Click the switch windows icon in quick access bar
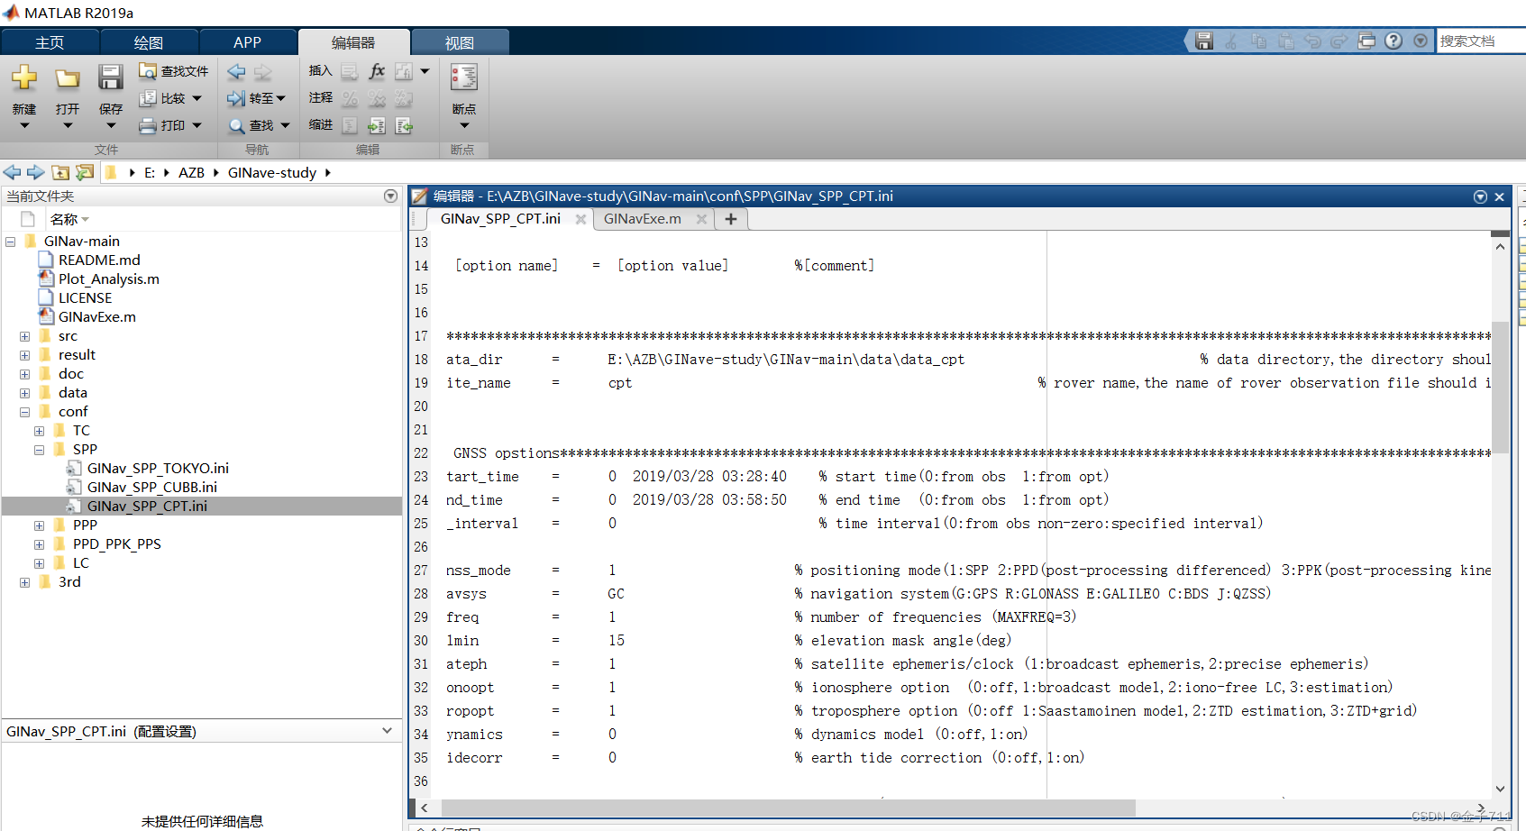The image size is (1526, 831). (x=1366, y=41)
